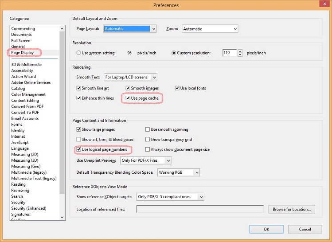Increase custom resolution with up arrow
332x242 pixels.
tap(240, 51)
